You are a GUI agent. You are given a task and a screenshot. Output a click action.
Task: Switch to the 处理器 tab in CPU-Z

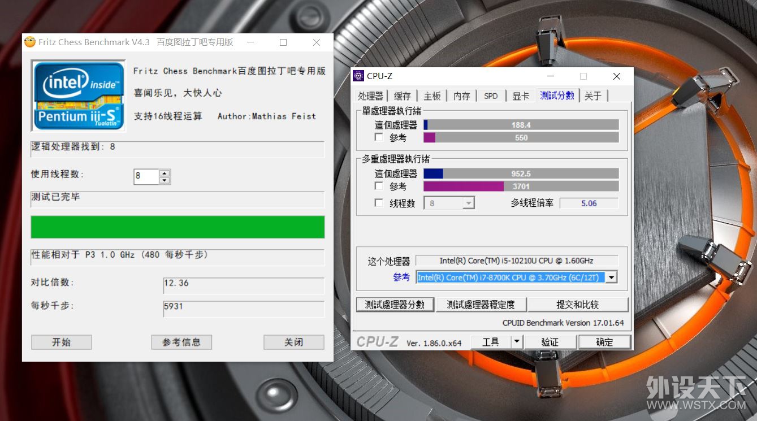click(370, 96)
